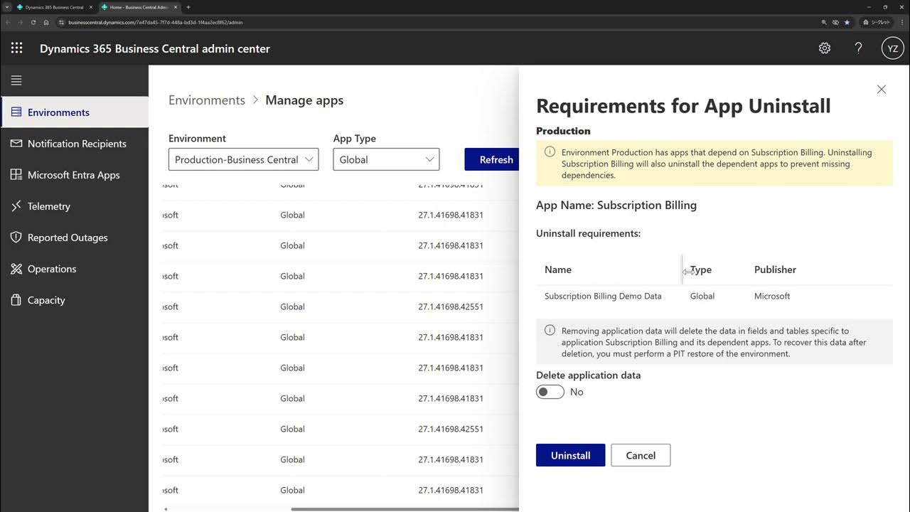
Task: Open the help menu
Action: pos(858,48)
